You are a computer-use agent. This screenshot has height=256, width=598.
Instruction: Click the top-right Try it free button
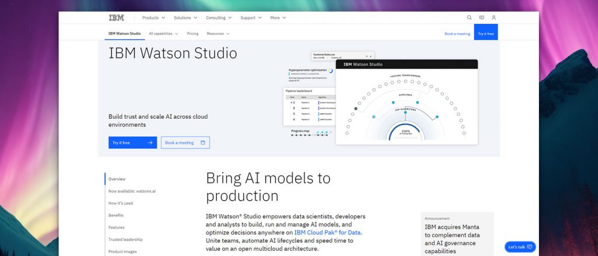[486, 33]
